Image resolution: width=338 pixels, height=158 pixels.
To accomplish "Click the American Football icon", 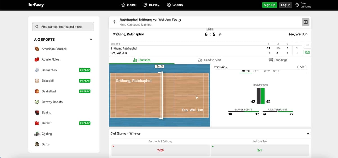I will (x=37, y=49).
